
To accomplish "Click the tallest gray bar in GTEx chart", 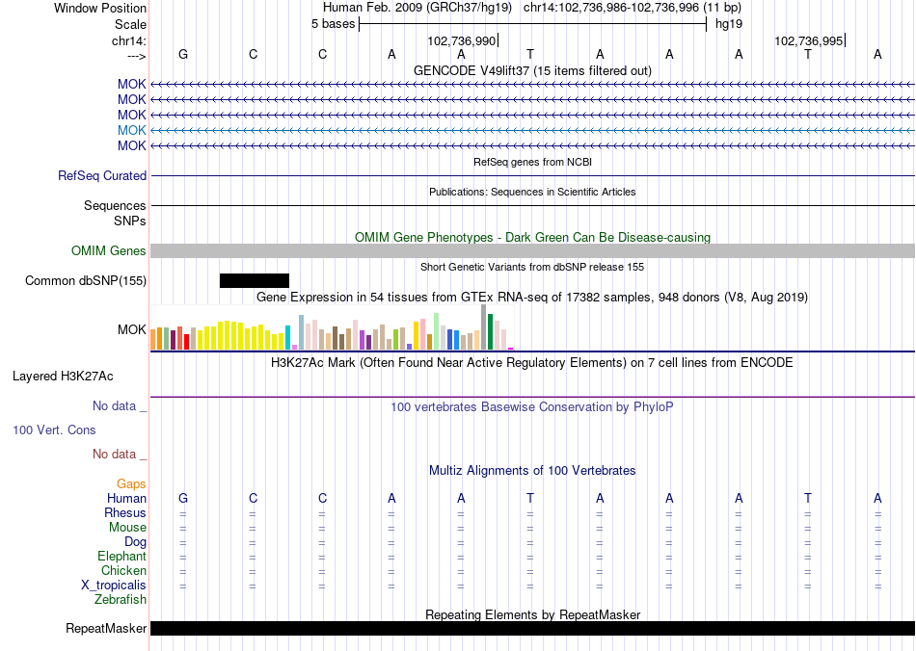I will [x=484, y=327].
